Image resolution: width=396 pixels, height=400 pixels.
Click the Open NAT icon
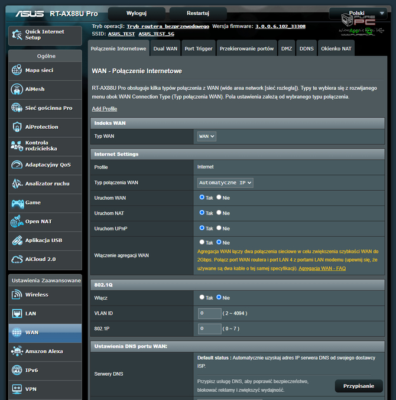[x=17, y=221]
